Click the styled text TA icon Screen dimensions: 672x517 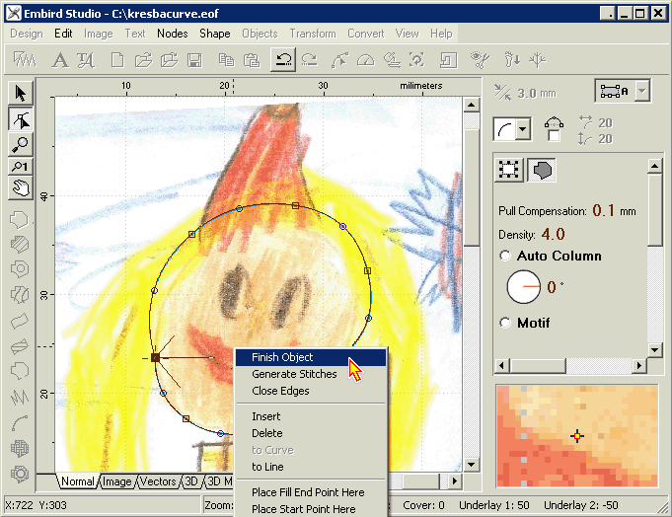tap(86, 60)
